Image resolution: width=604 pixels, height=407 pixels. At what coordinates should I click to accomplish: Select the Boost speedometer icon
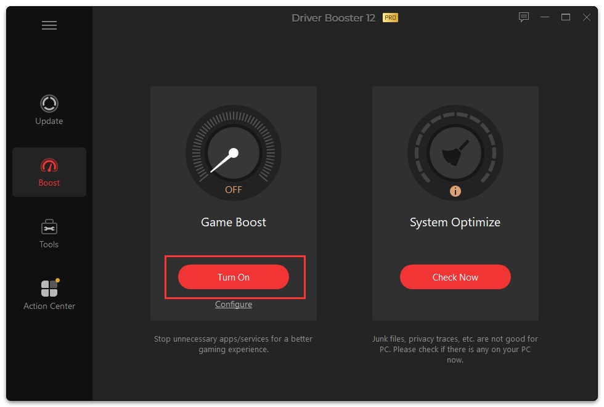(49, 166)
